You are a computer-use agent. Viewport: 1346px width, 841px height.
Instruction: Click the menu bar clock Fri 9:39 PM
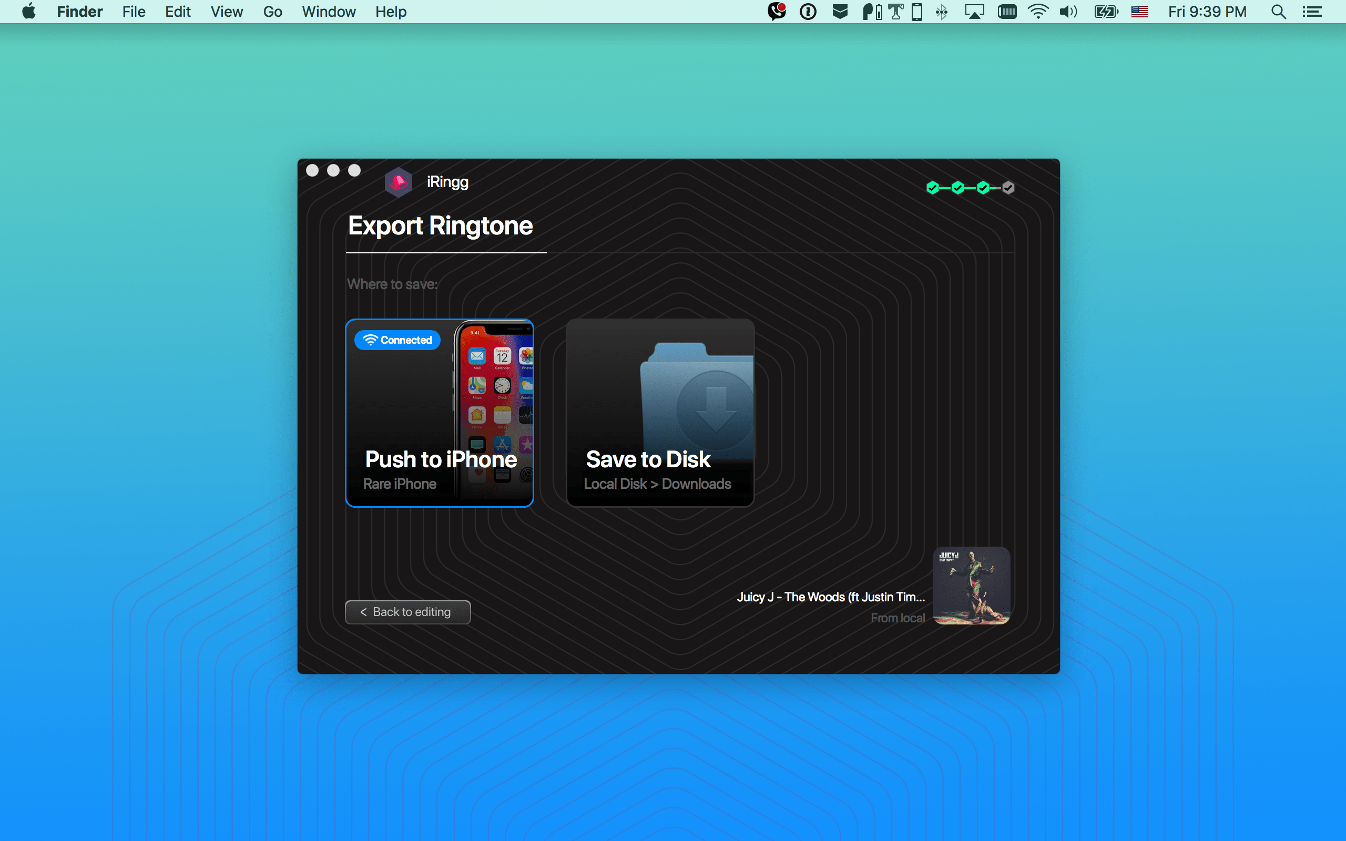pos(1207,12)
